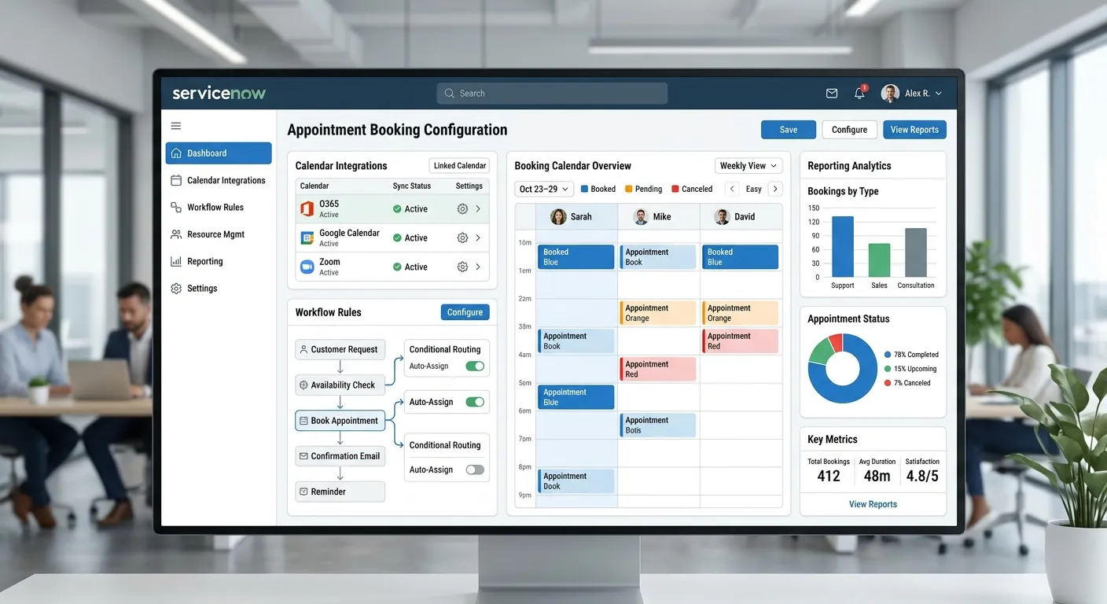Open the settings gear for Google Calendar
Viewport: 1107px width, 604px height.
462,238
